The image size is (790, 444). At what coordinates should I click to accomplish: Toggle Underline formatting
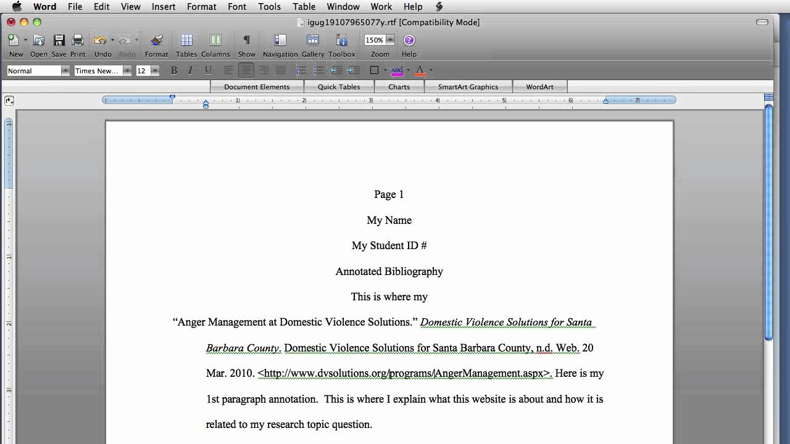click(x=208, y=70)
